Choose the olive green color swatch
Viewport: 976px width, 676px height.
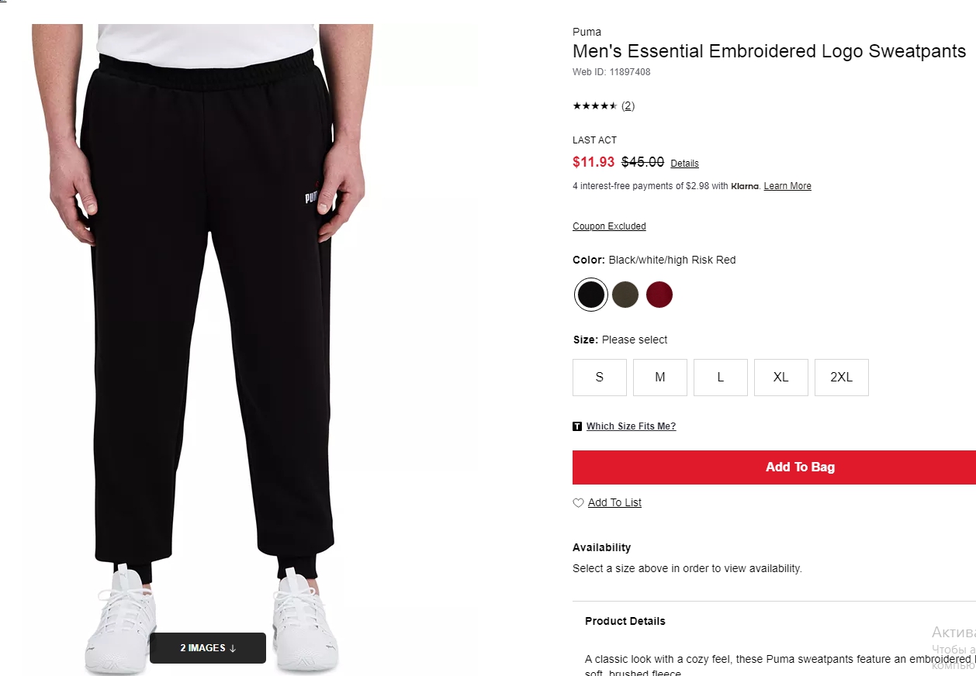click(625, 295)
